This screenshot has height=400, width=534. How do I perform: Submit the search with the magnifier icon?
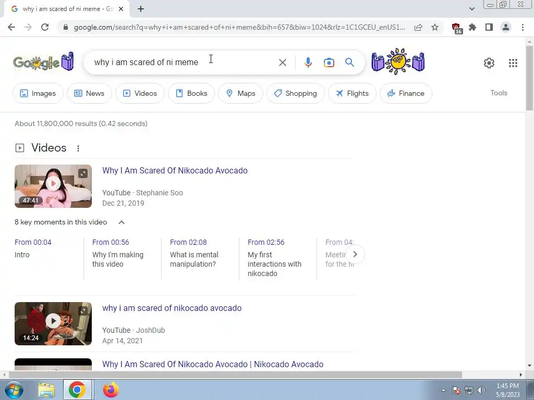point(349,63)
